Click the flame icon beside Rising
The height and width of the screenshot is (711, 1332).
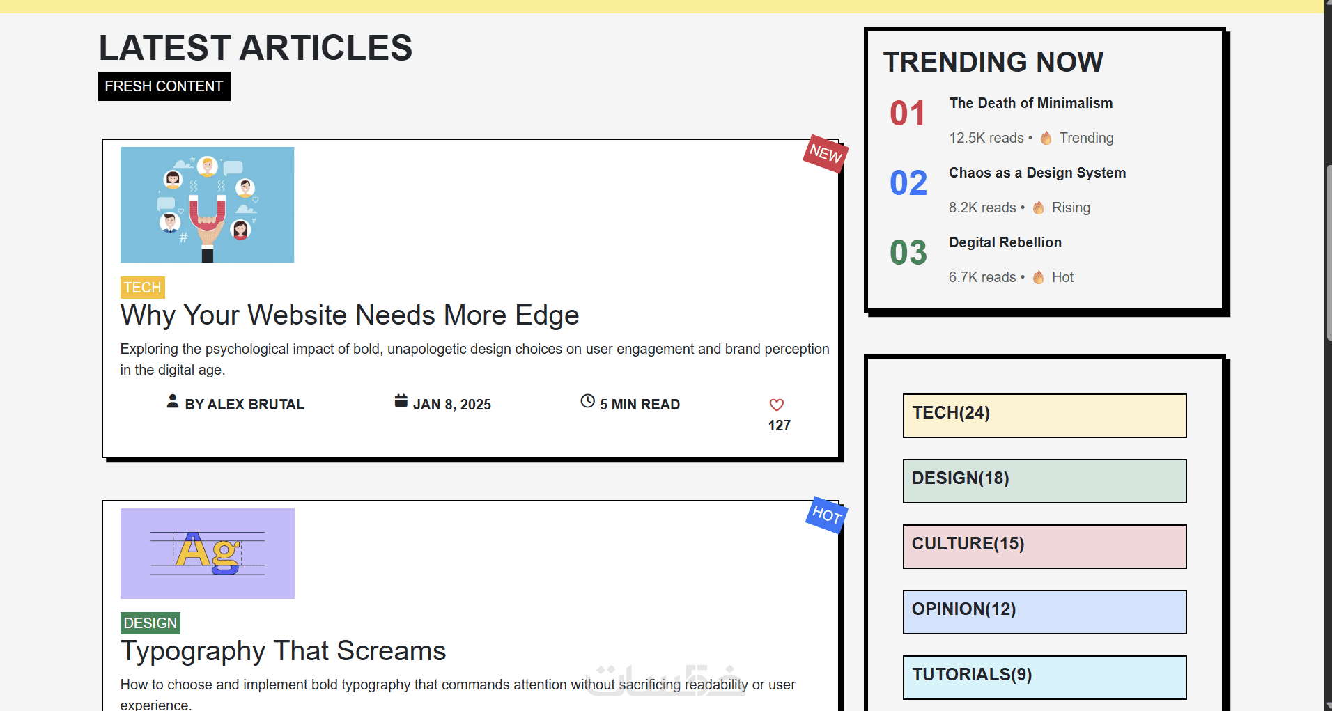pos(1038,208)
